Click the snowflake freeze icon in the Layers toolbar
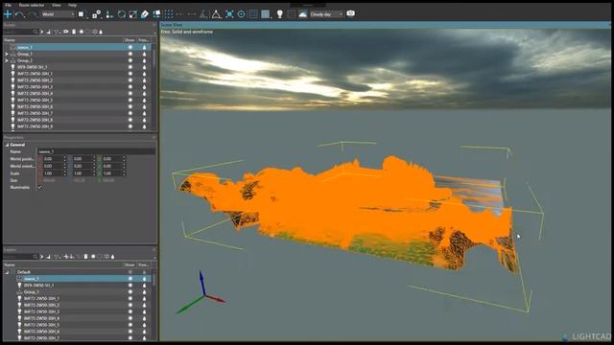The height and width of the screenshot is (345, 614). coord(106,257)
